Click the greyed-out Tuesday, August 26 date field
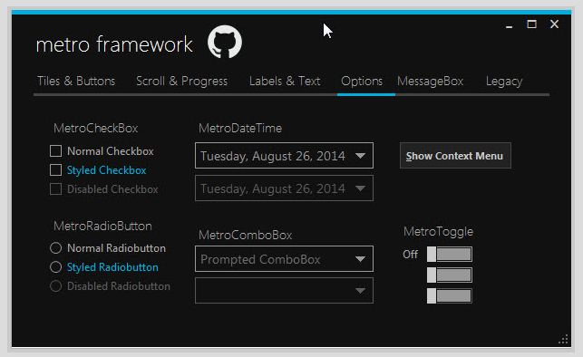 (x=284, y=188)
